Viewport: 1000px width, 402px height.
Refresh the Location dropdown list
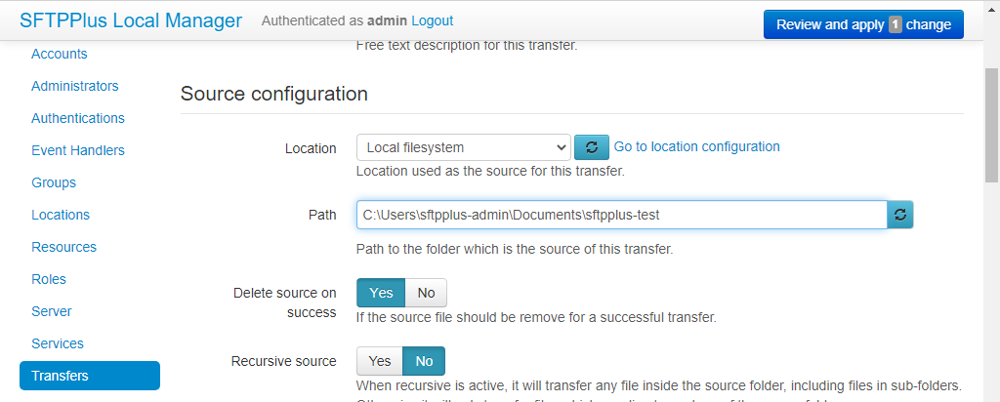(x=591, y=147)
